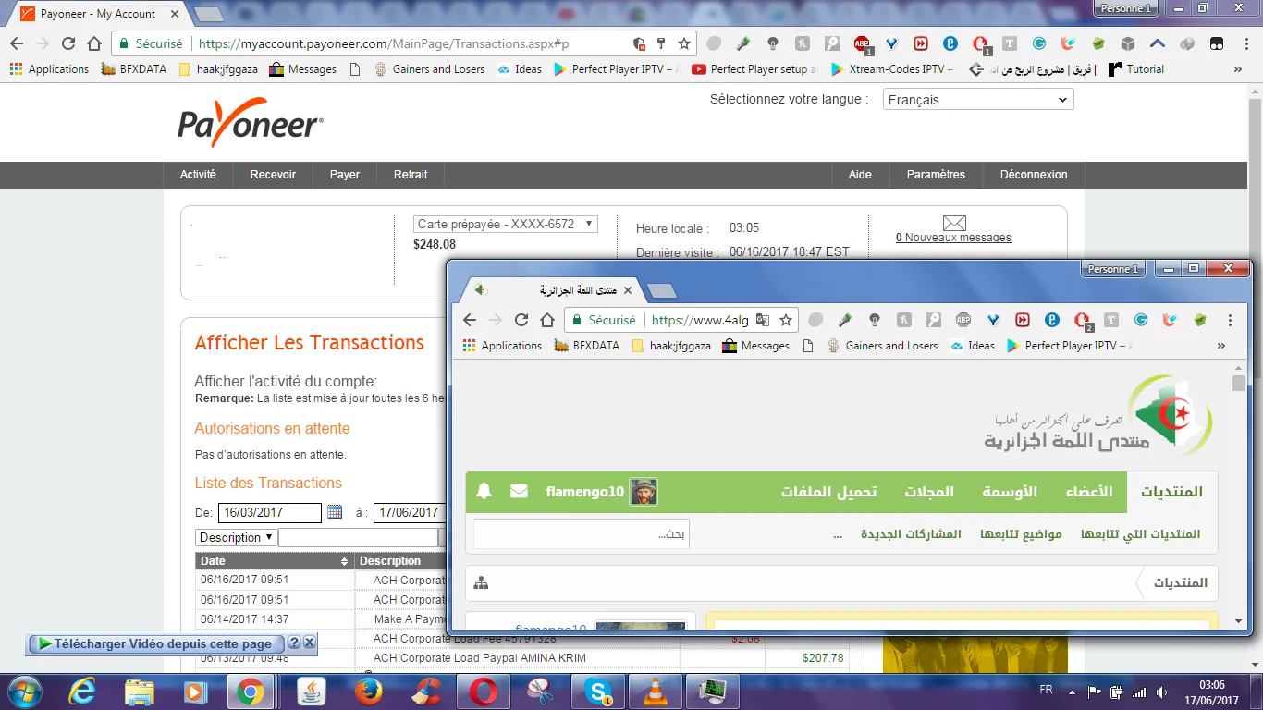Open the Carte prépayée card dropdown

(x=505, y=225)
